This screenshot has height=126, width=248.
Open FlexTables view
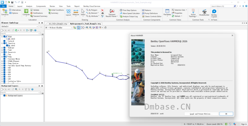point(167,13)
